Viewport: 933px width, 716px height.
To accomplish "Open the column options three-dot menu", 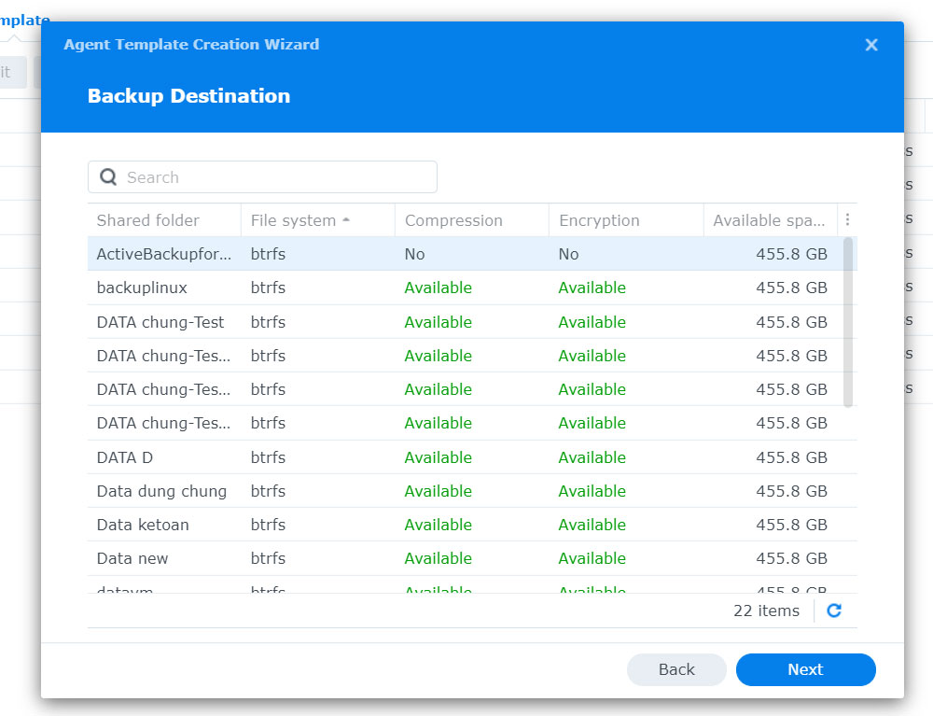I will pyautogui.click(x=847, y=219).
